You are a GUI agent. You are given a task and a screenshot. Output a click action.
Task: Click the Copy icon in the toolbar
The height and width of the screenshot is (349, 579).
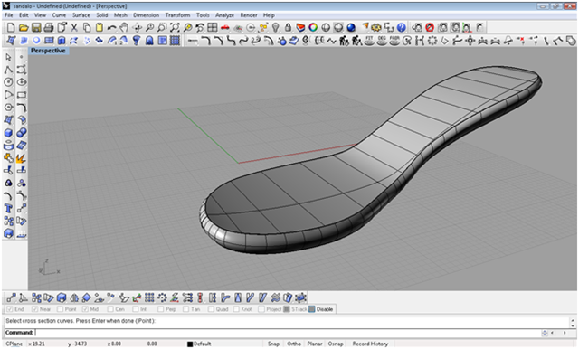(x=87, y=27)
